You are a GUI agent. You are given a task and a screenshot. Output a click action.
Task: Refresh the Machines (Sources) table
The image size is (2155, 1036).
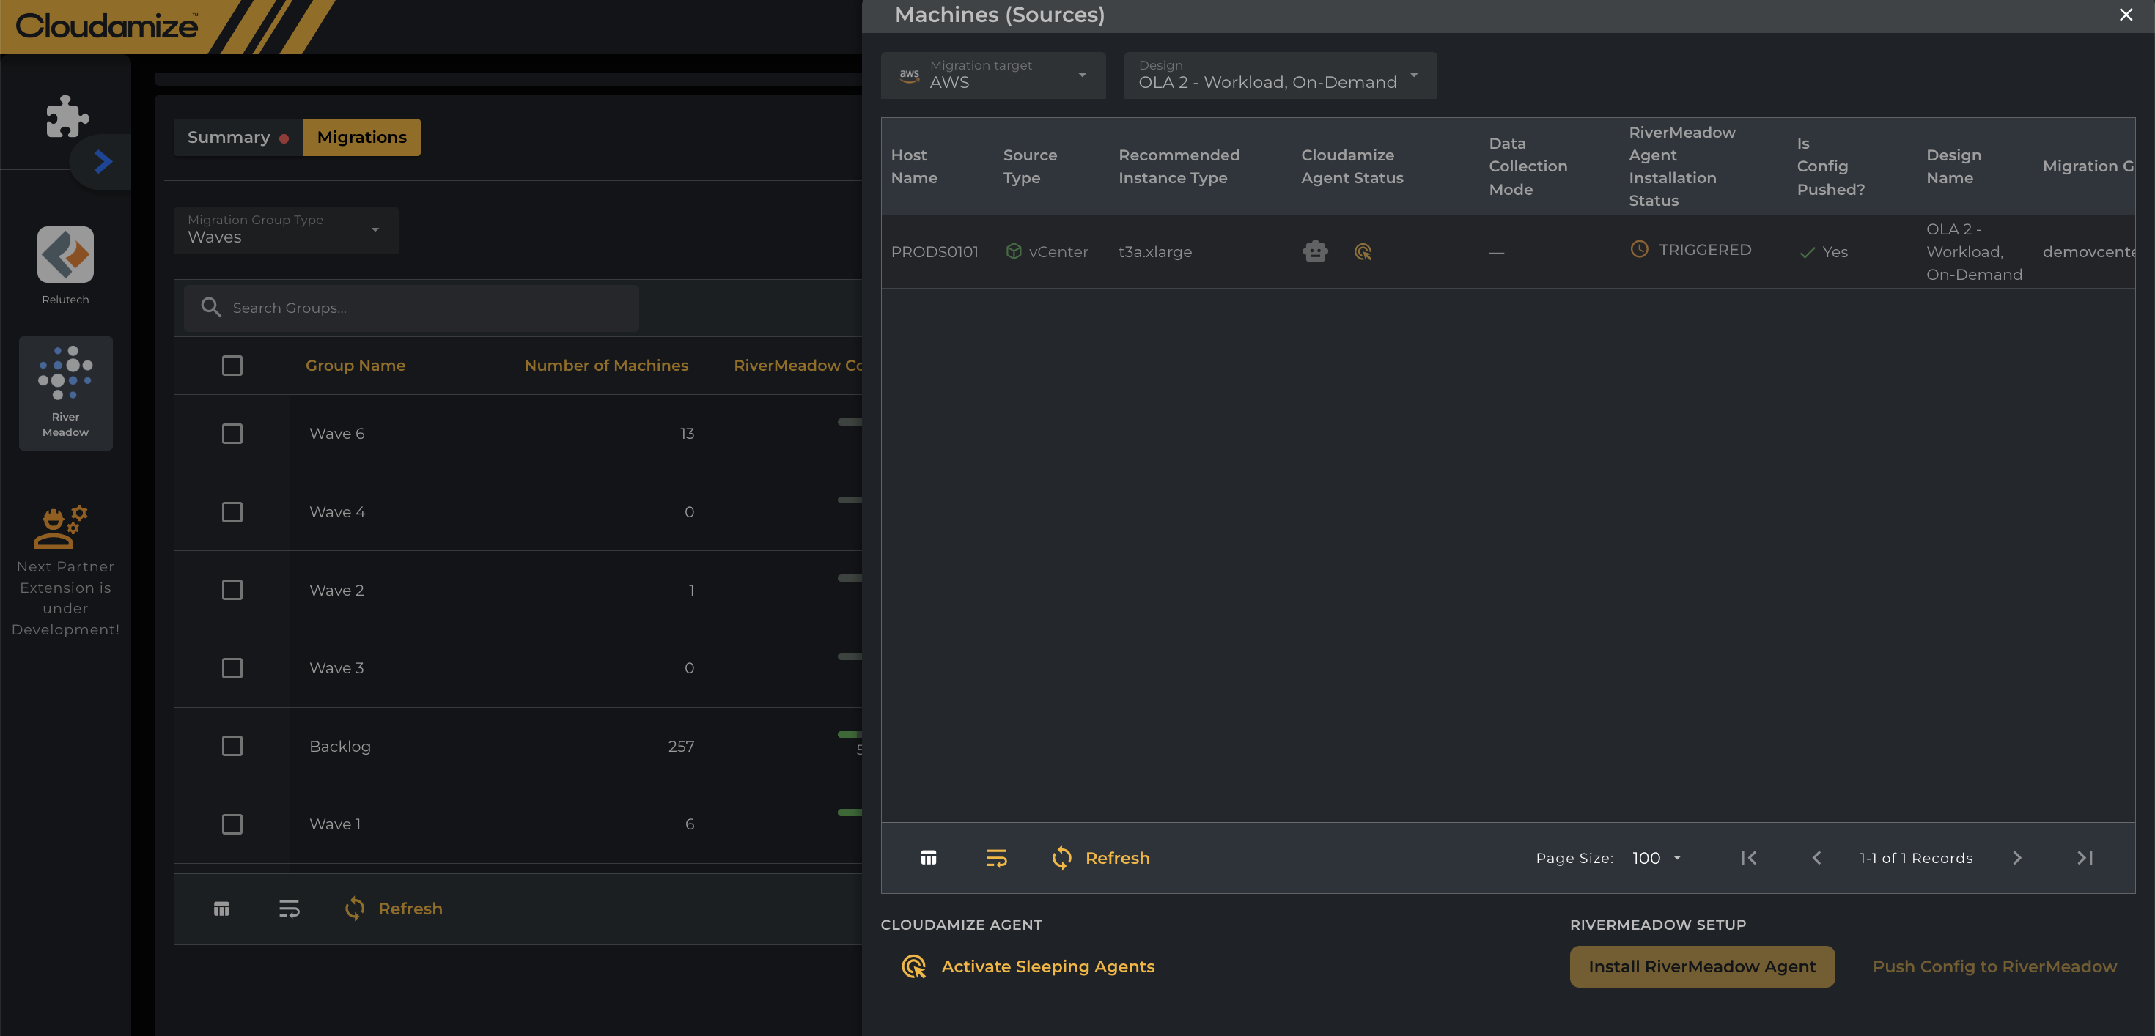pos(1101,858)
